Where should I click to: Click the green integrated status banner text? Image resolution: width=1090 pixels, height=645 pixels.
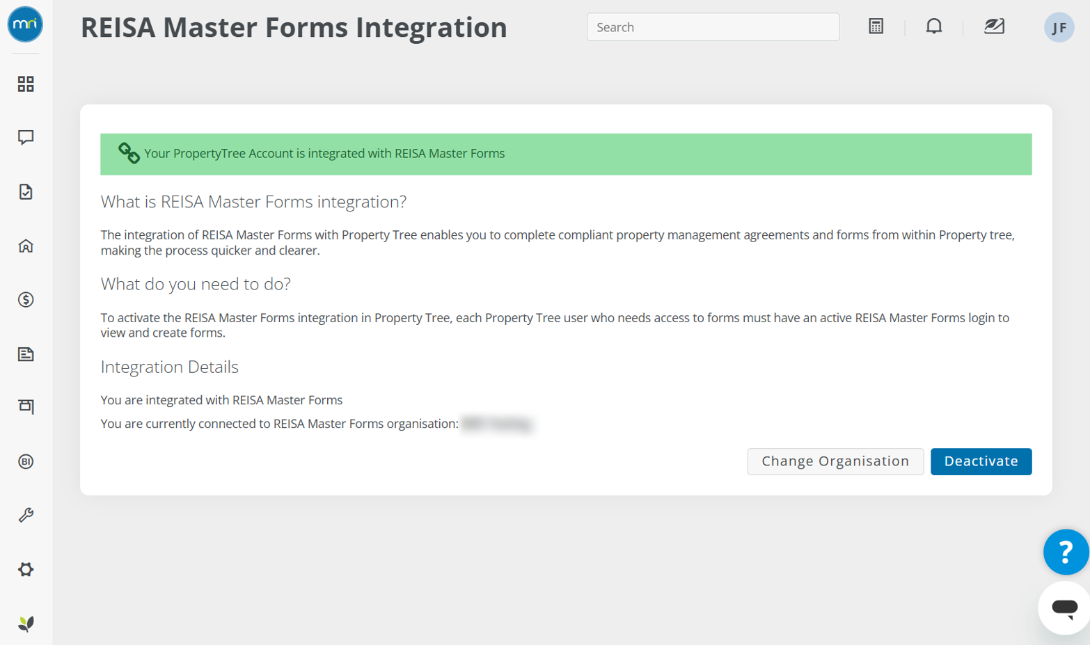[x=324, y=154]
